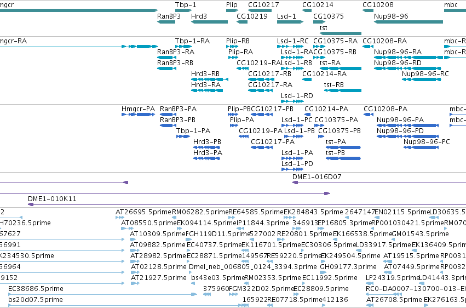
Task: Select EST AT10309.5prime
Action: pos(133,239)
